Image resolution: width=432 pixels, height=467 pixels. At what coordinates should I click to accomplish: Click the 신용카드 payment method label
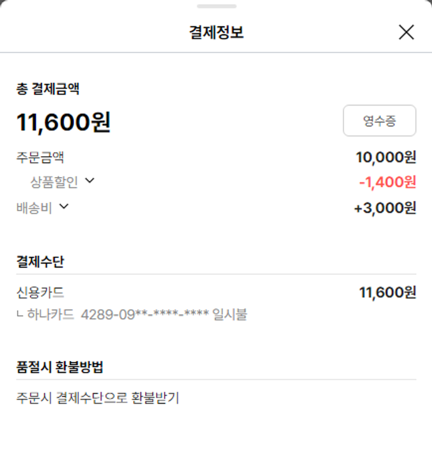pos(40,292)
